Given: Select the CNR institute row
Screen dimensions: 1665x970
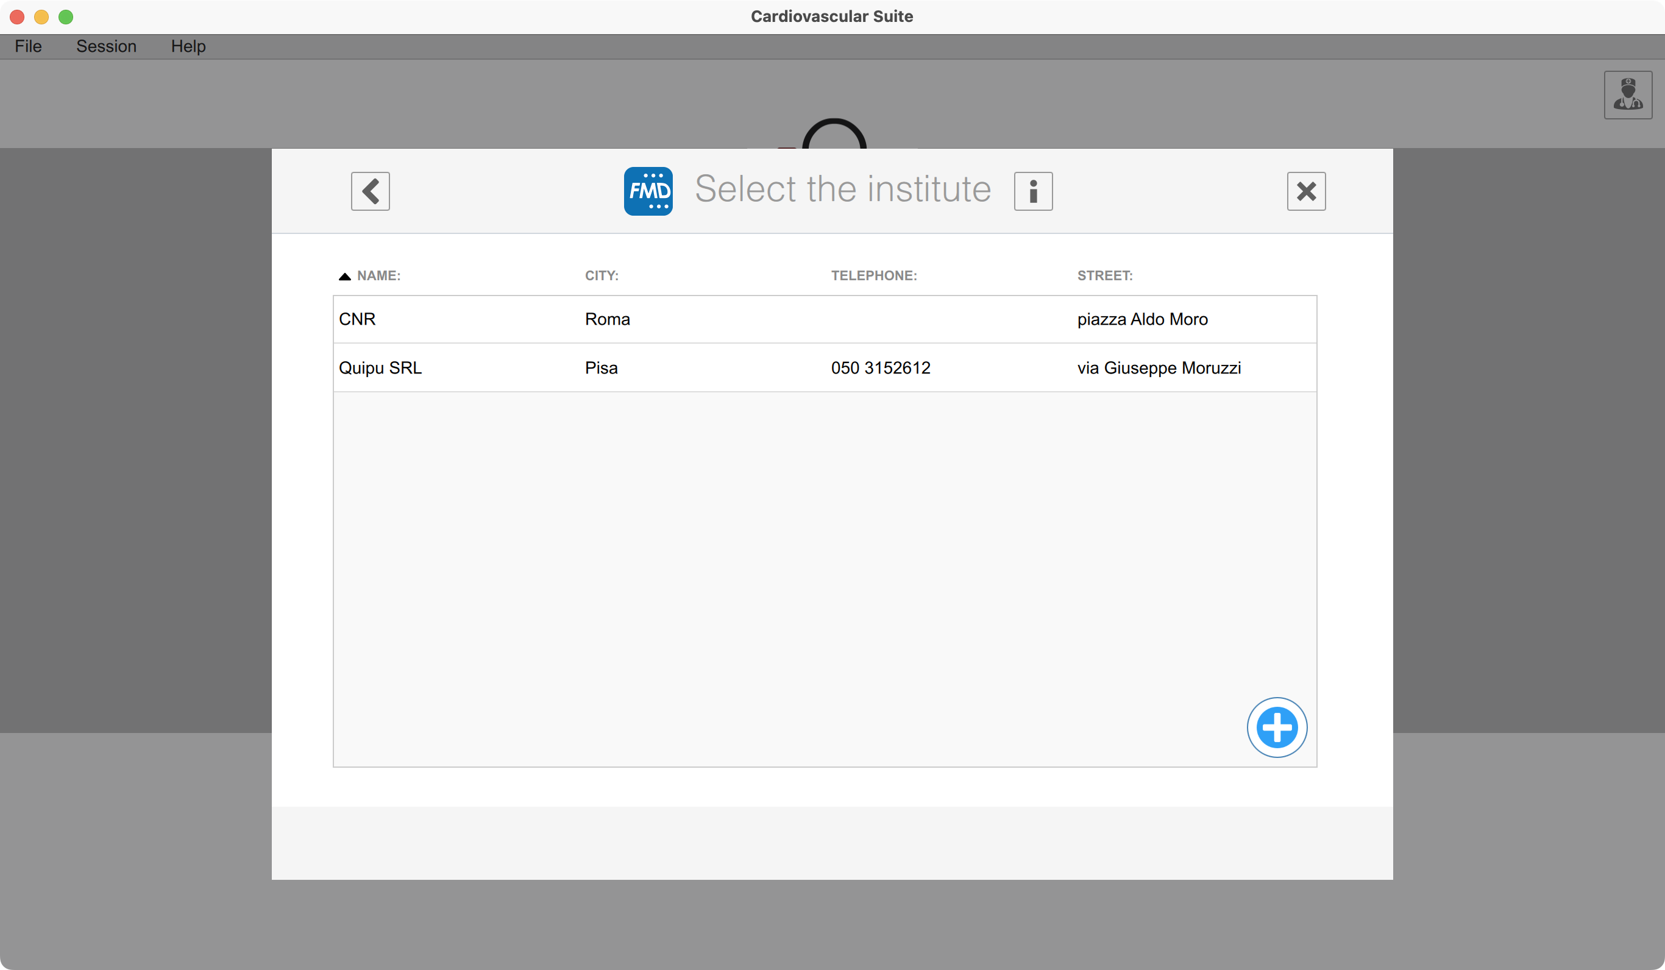Looking at the screenshot, I should [358, 319].
